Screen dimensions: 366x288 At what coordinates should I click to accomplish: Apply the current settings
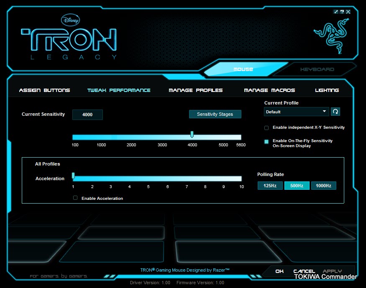pos(332,271)
